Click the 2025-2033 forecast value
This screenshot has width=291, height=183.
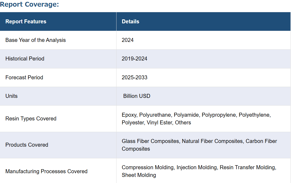[134, 77]
